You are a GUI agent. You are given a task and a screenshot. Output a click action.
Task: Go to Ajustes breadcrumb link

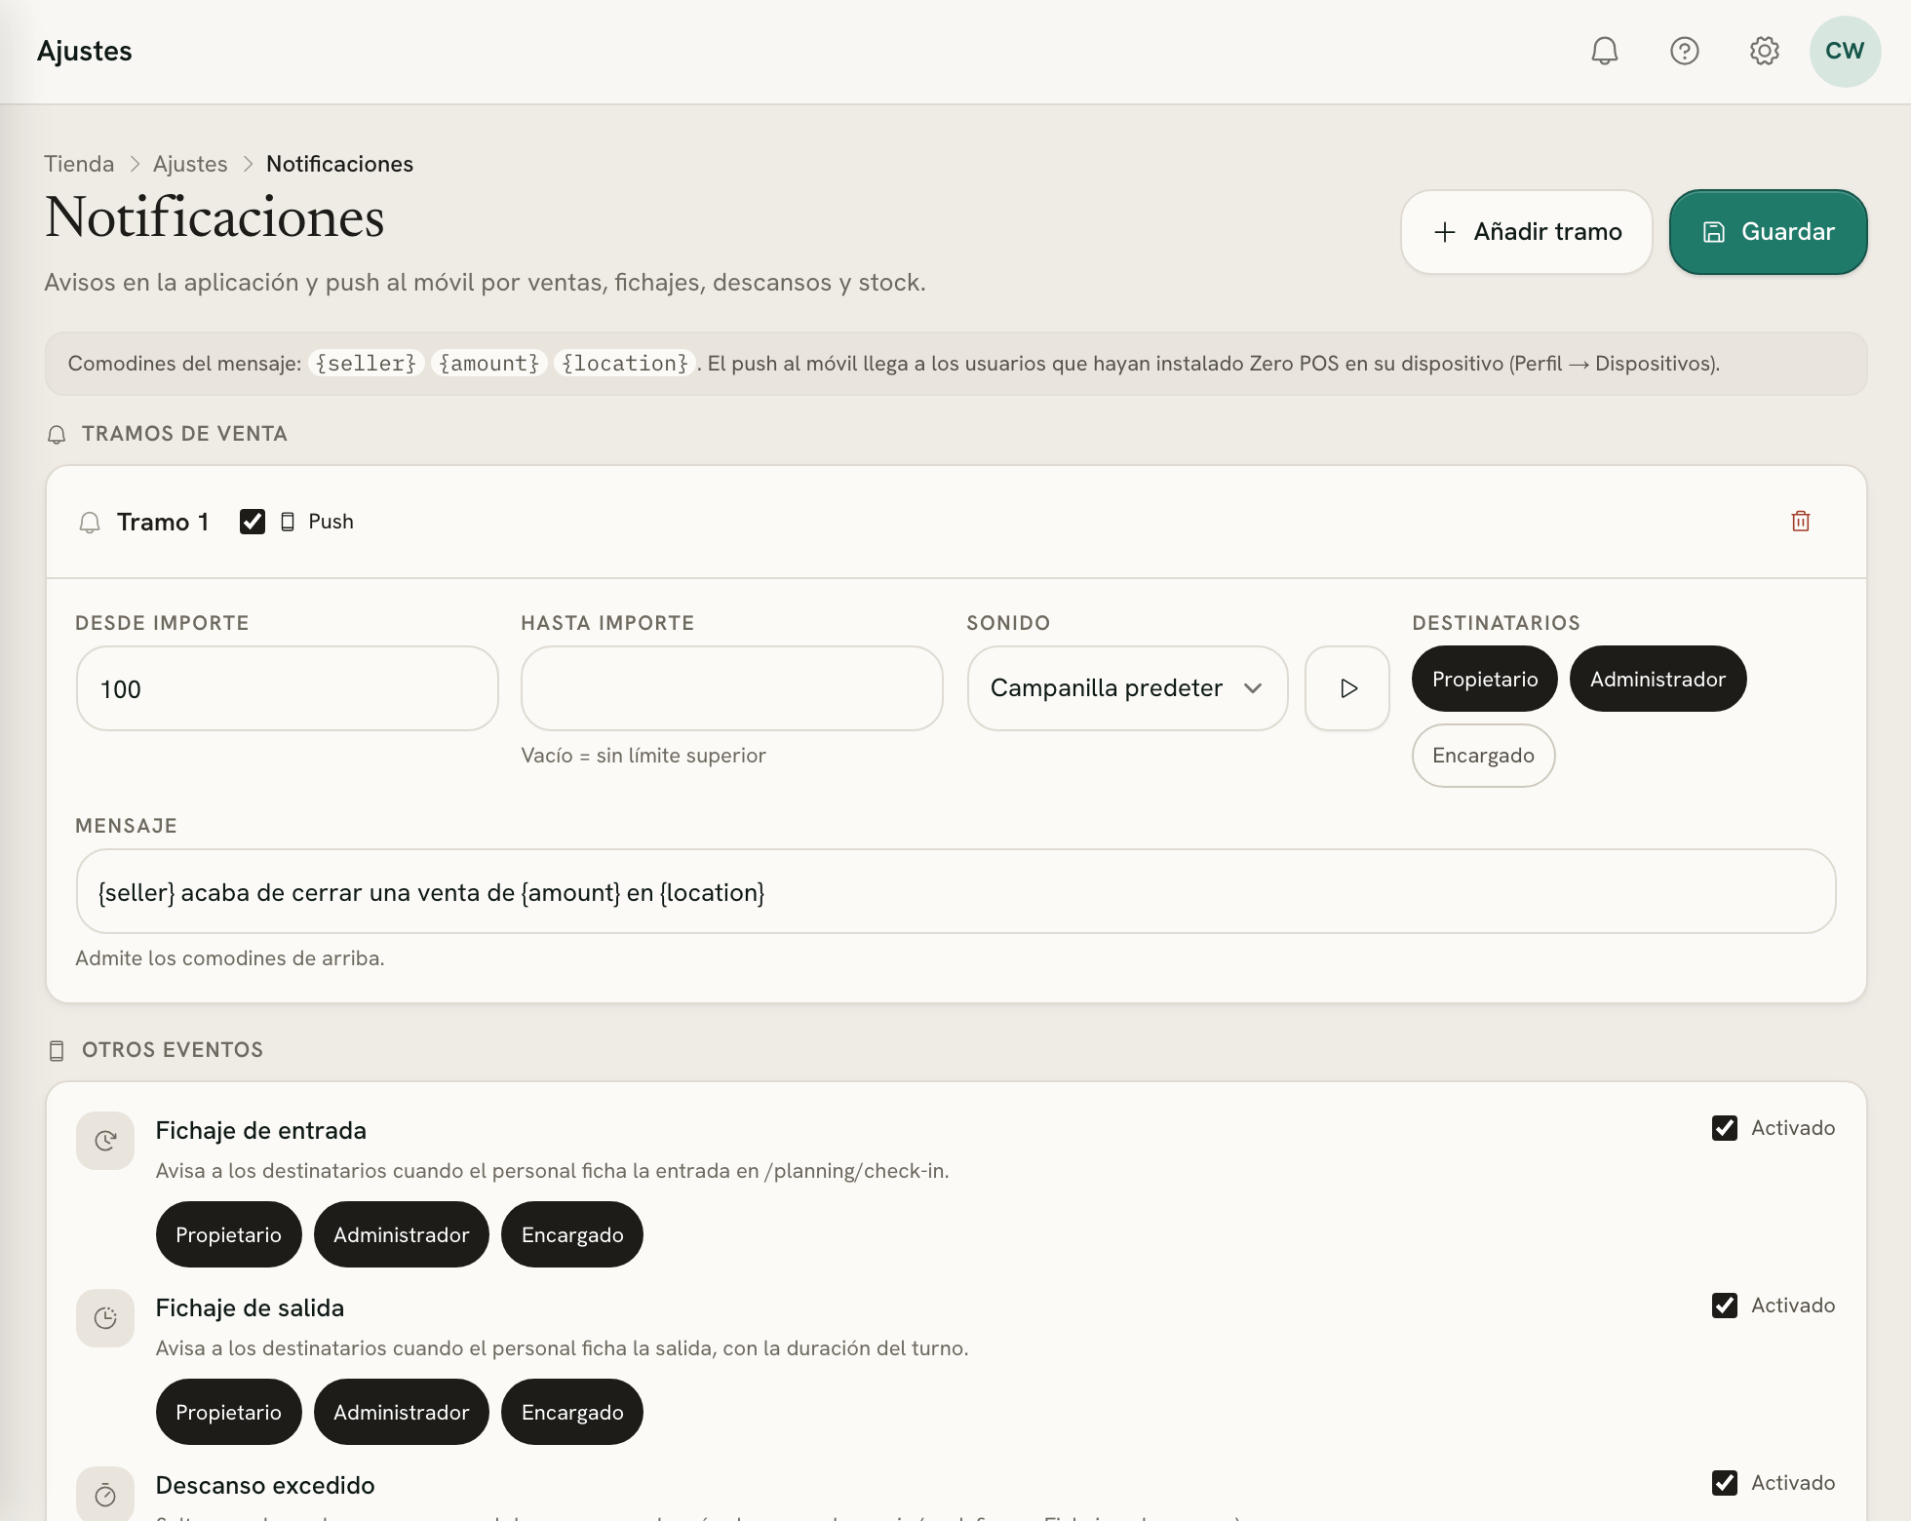pos(190,164)
